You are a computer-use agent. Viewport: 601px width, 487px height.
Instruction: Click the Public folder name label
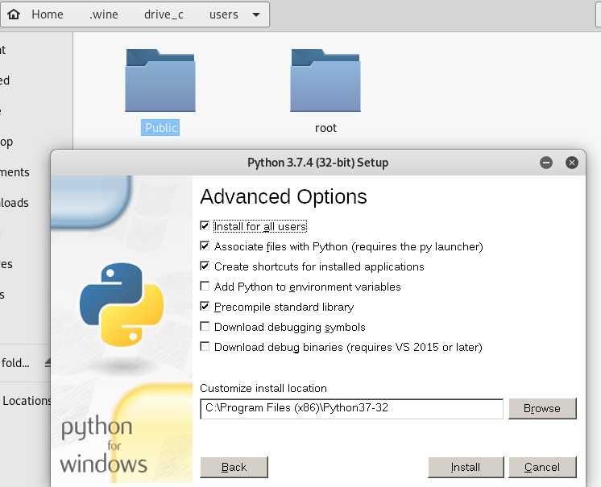click(160, 127)
